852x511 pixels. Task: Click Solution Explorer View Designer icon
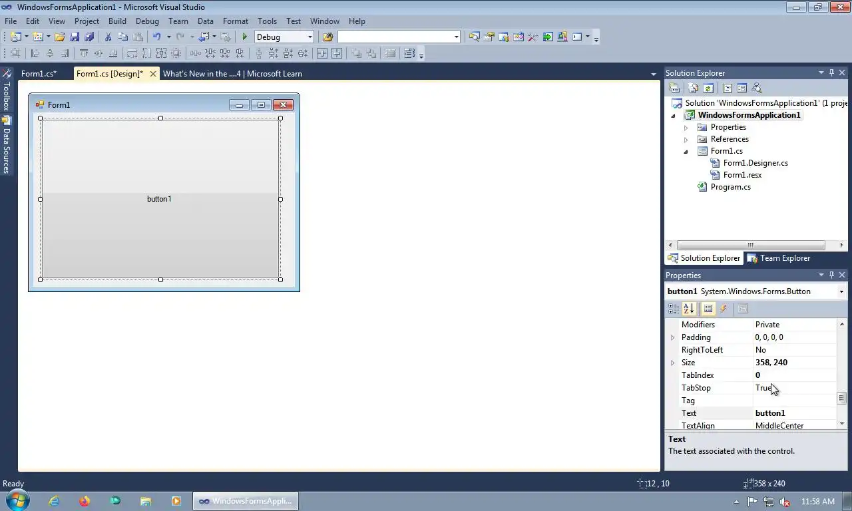click(x=742, y=88)
